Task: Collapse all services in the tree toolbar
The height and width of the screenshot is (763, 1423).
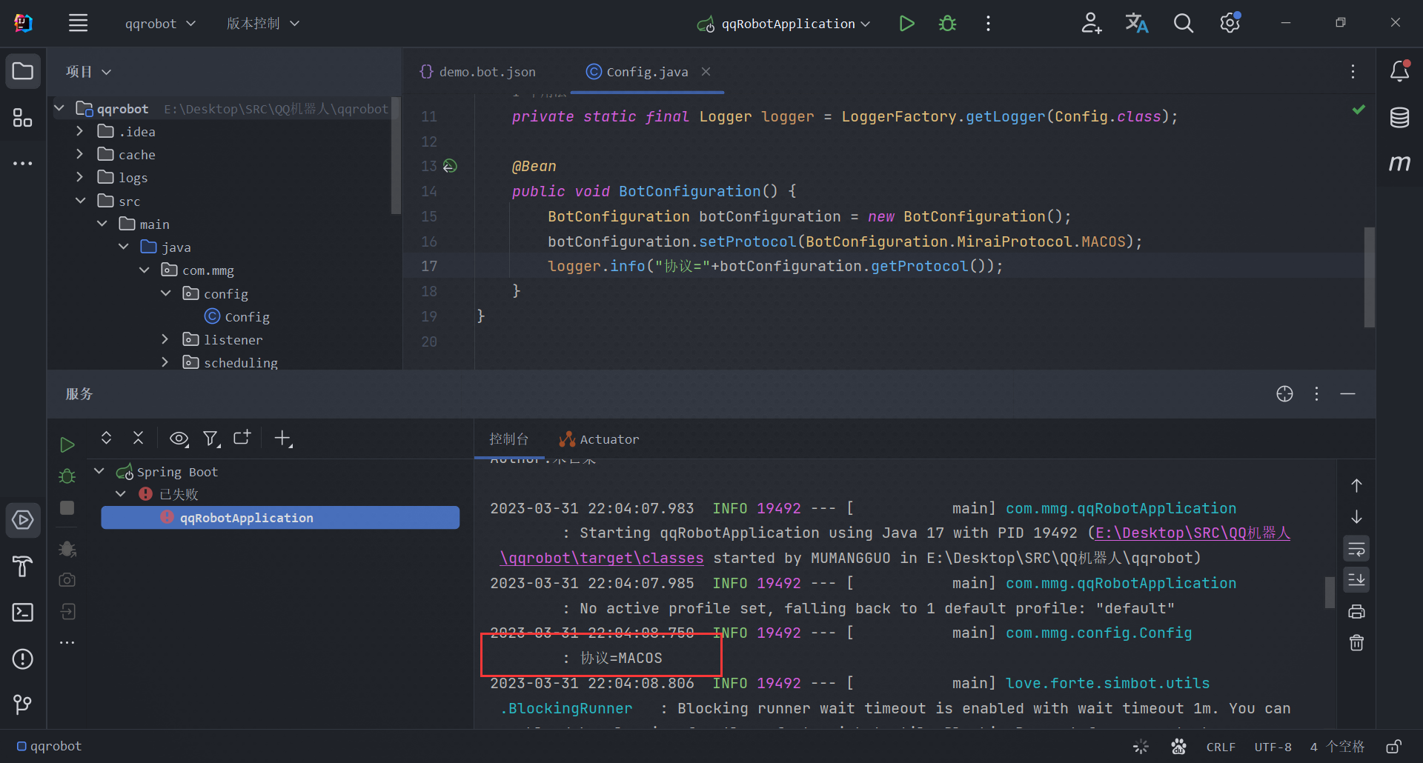Action: tap(138, 438)
